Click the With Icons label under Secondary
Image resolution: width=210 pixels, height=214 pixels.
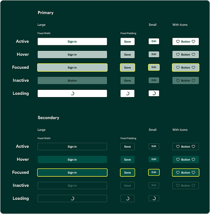[180, 130]
